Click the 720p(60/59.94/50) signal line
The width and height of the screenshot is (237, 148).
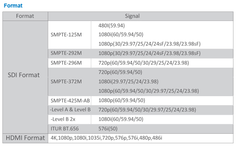(120, 72)
